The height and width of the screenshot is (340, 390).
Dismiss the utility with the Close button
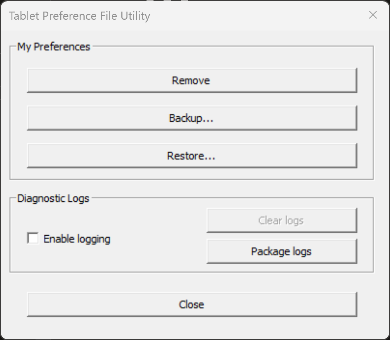[x=191, y=304]
